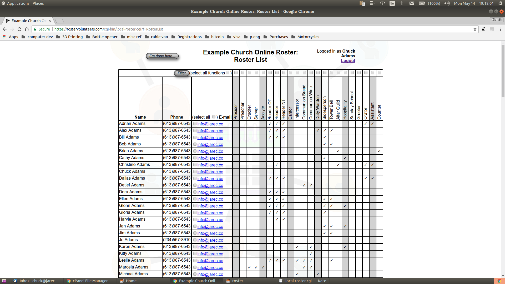Screen dimensions: 505x284
Task: Click the browser home icon
Action: tap(27, 29)
